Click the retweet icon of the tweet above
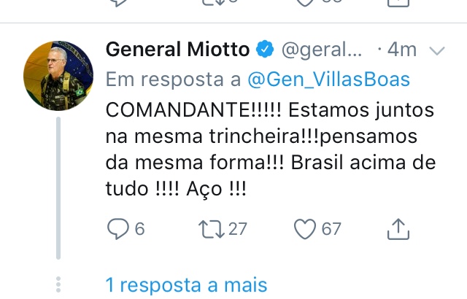467x299 pixels. (212, 3)
